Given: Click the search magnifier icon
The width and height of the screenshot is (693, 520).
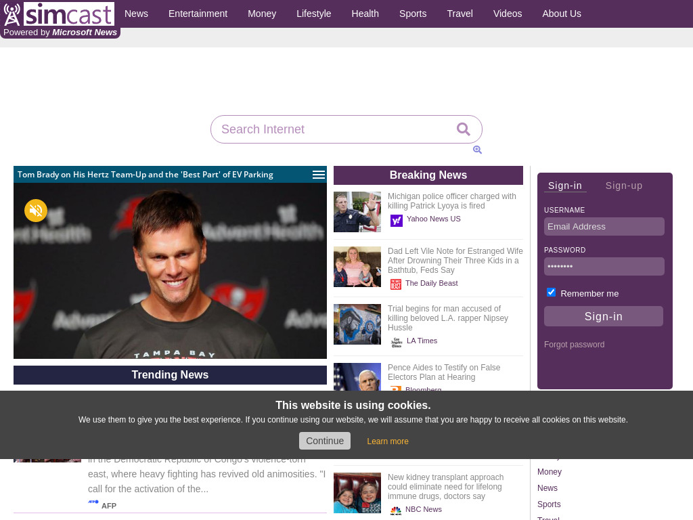Looking at the screenshot, I should coord(463,129).
